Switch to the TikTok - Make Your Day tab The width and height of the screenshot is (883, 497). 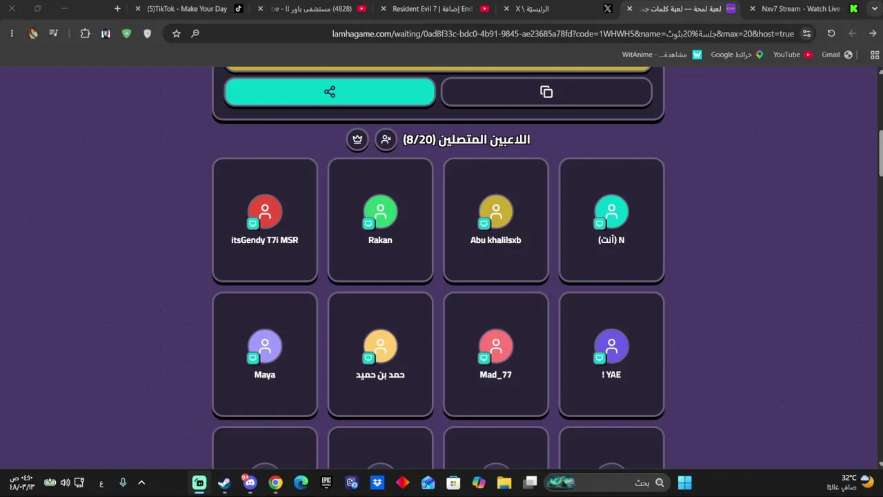(x=187, y=9)
